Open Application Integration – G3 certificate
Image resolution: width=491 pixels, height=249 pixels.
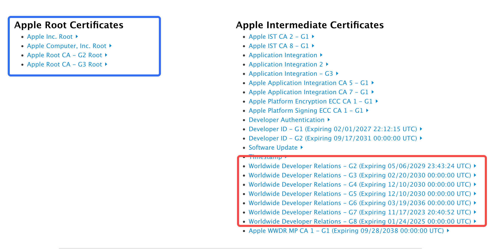pyautogui.click(x=291, y=74)
